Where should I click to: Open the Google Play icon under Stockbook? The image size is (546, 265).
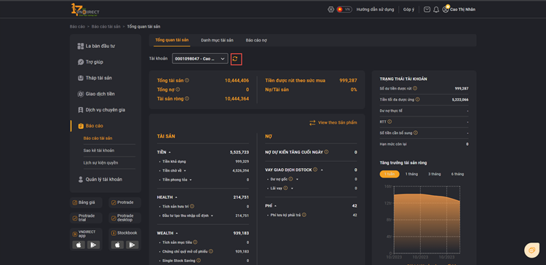pos(132,245)
